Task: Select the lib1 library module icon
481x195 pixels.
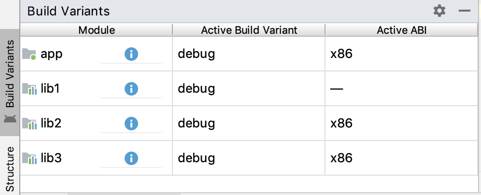Action: pos(29,89)
